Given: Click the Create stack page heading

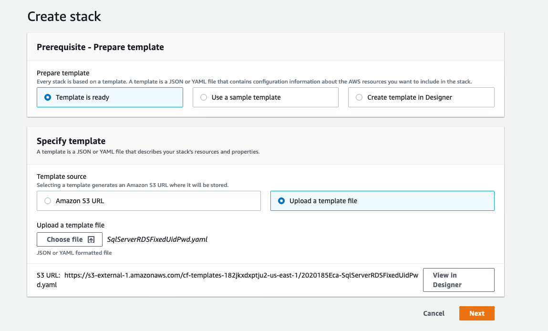Looking at the screenshot, I should tap(64, 16).
